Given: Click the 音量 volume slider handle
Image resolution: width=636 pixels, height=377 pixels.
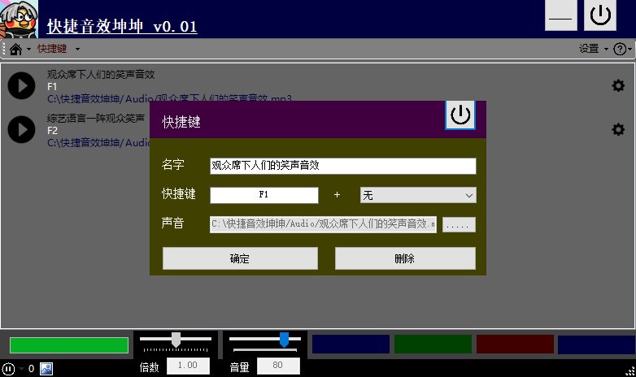Looking at the screenshot, I should [285, 340].
